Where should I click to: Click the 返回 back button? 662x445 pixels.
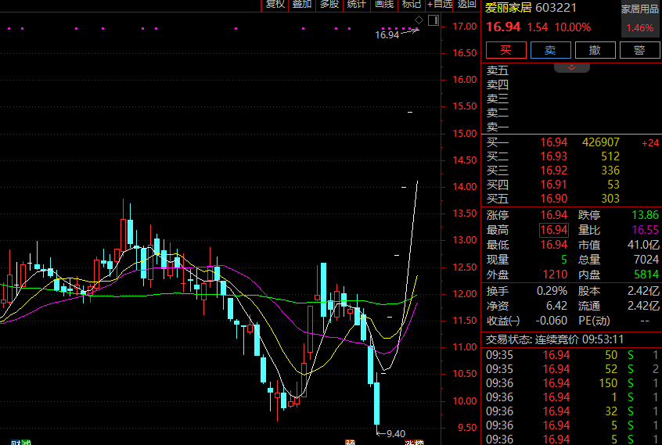tap(467, 4)
